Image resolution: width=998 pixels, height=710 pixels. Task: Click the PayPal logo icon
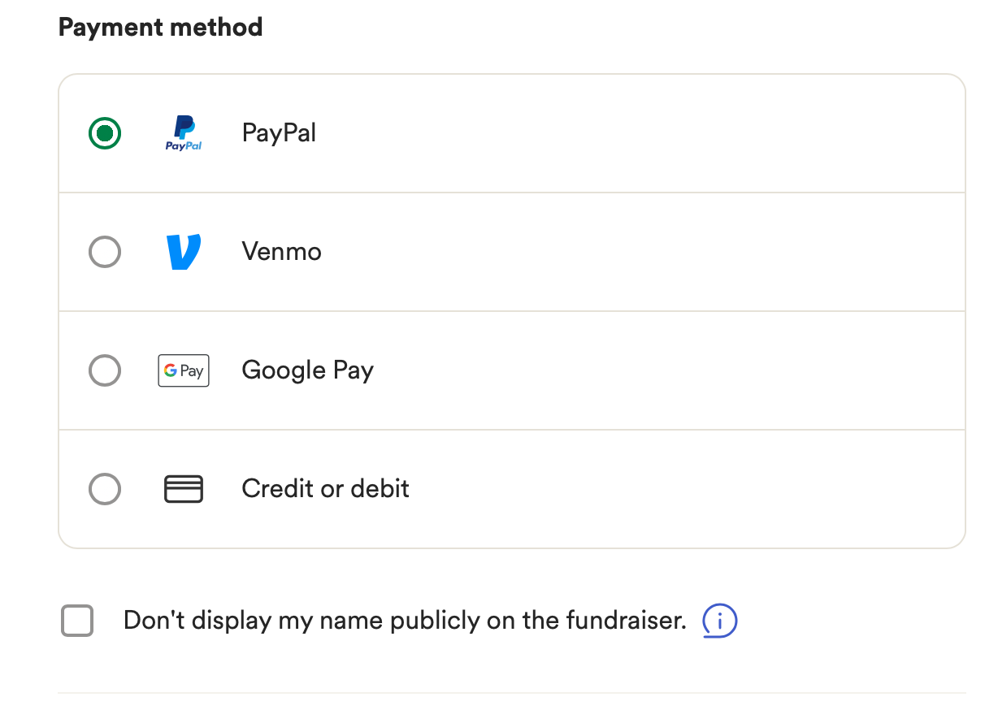coord(184,133)
